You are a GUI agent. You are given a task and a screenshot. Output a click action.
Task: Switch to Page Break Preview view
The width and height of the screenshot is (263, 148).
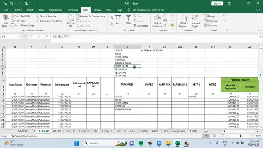coord(222,136)
